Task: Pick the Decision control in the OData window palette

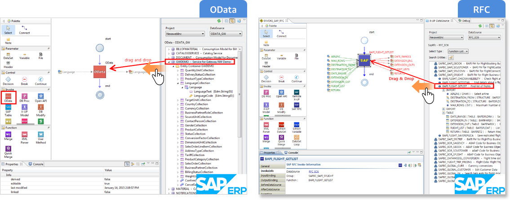Action: click(9, 81)
